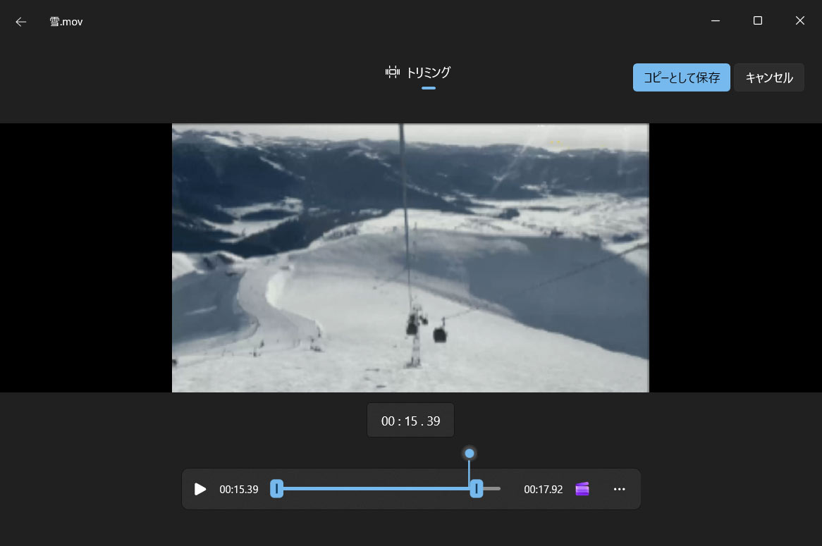Go back using the arrow next to 雪.mov
Screen dimensions: 822x546
point(21,21)
